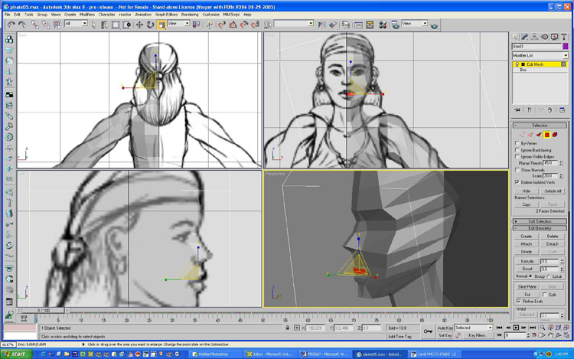The image size is (574, 359).
Task: Enable the By Vertex checkbox
Action: coord(517,143)
